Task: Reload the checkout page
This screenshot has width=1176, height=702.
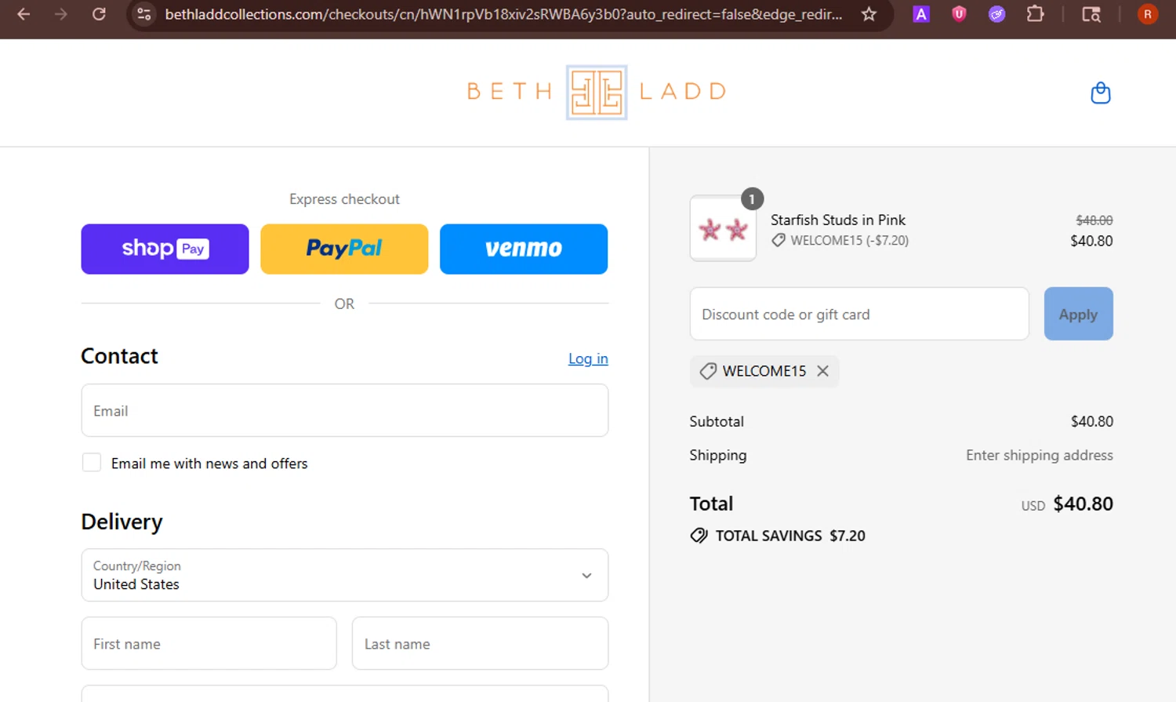Action: (99, 14)
